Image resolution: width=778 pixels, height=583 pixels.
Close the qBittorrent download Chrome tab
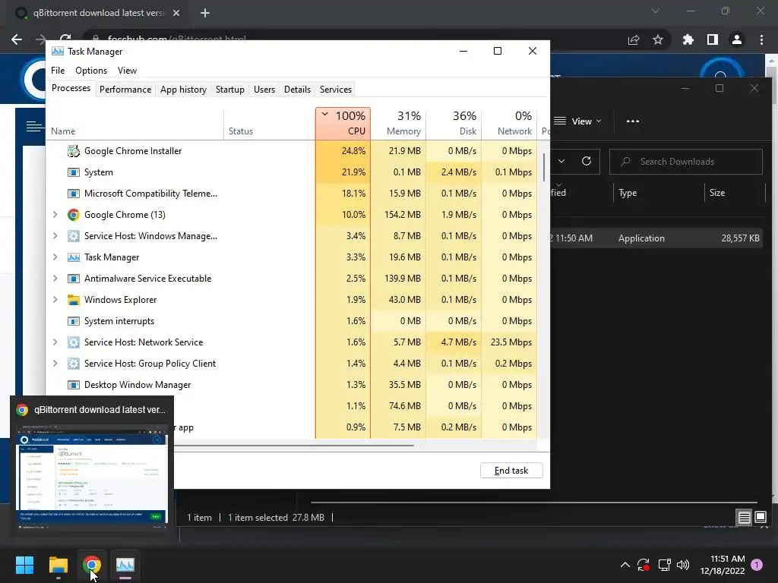coord(176,13)
